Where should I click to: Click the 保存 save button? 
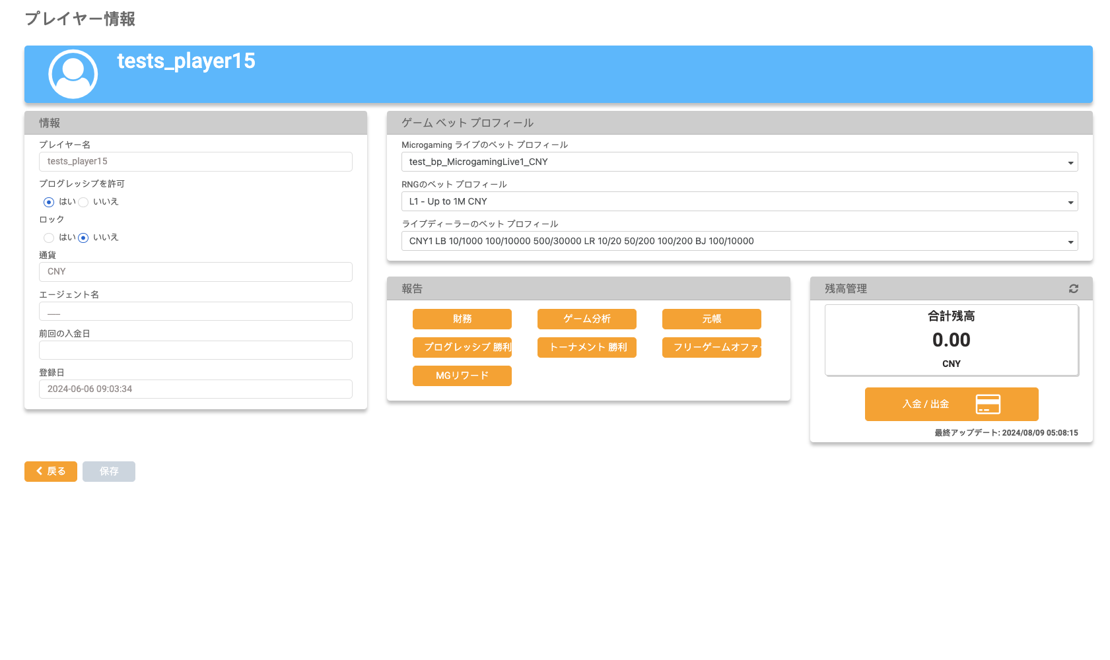tap(109, 471)
